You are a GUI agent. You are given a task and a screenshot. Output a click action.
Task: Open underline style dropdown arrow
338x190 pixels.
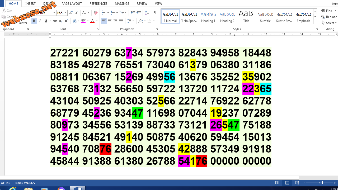click(x=50, y=21)
